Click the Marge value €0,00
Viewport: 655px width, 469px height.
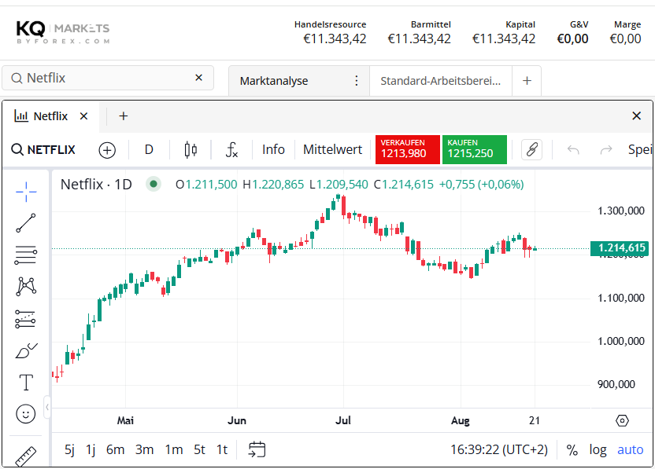(x=625, y=38)
